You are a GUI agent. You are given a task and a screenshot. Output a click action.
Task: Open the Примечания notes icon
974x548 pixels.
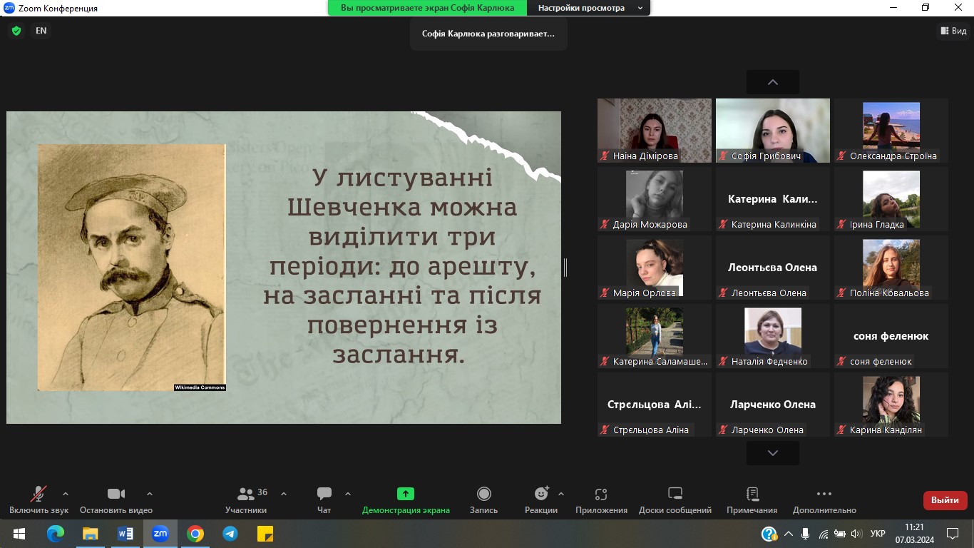(752, 494)
